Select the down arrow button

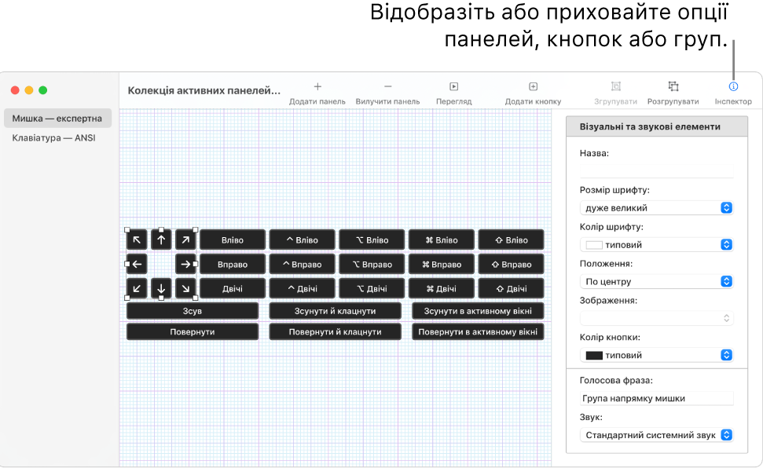click(x=161, y=288)
